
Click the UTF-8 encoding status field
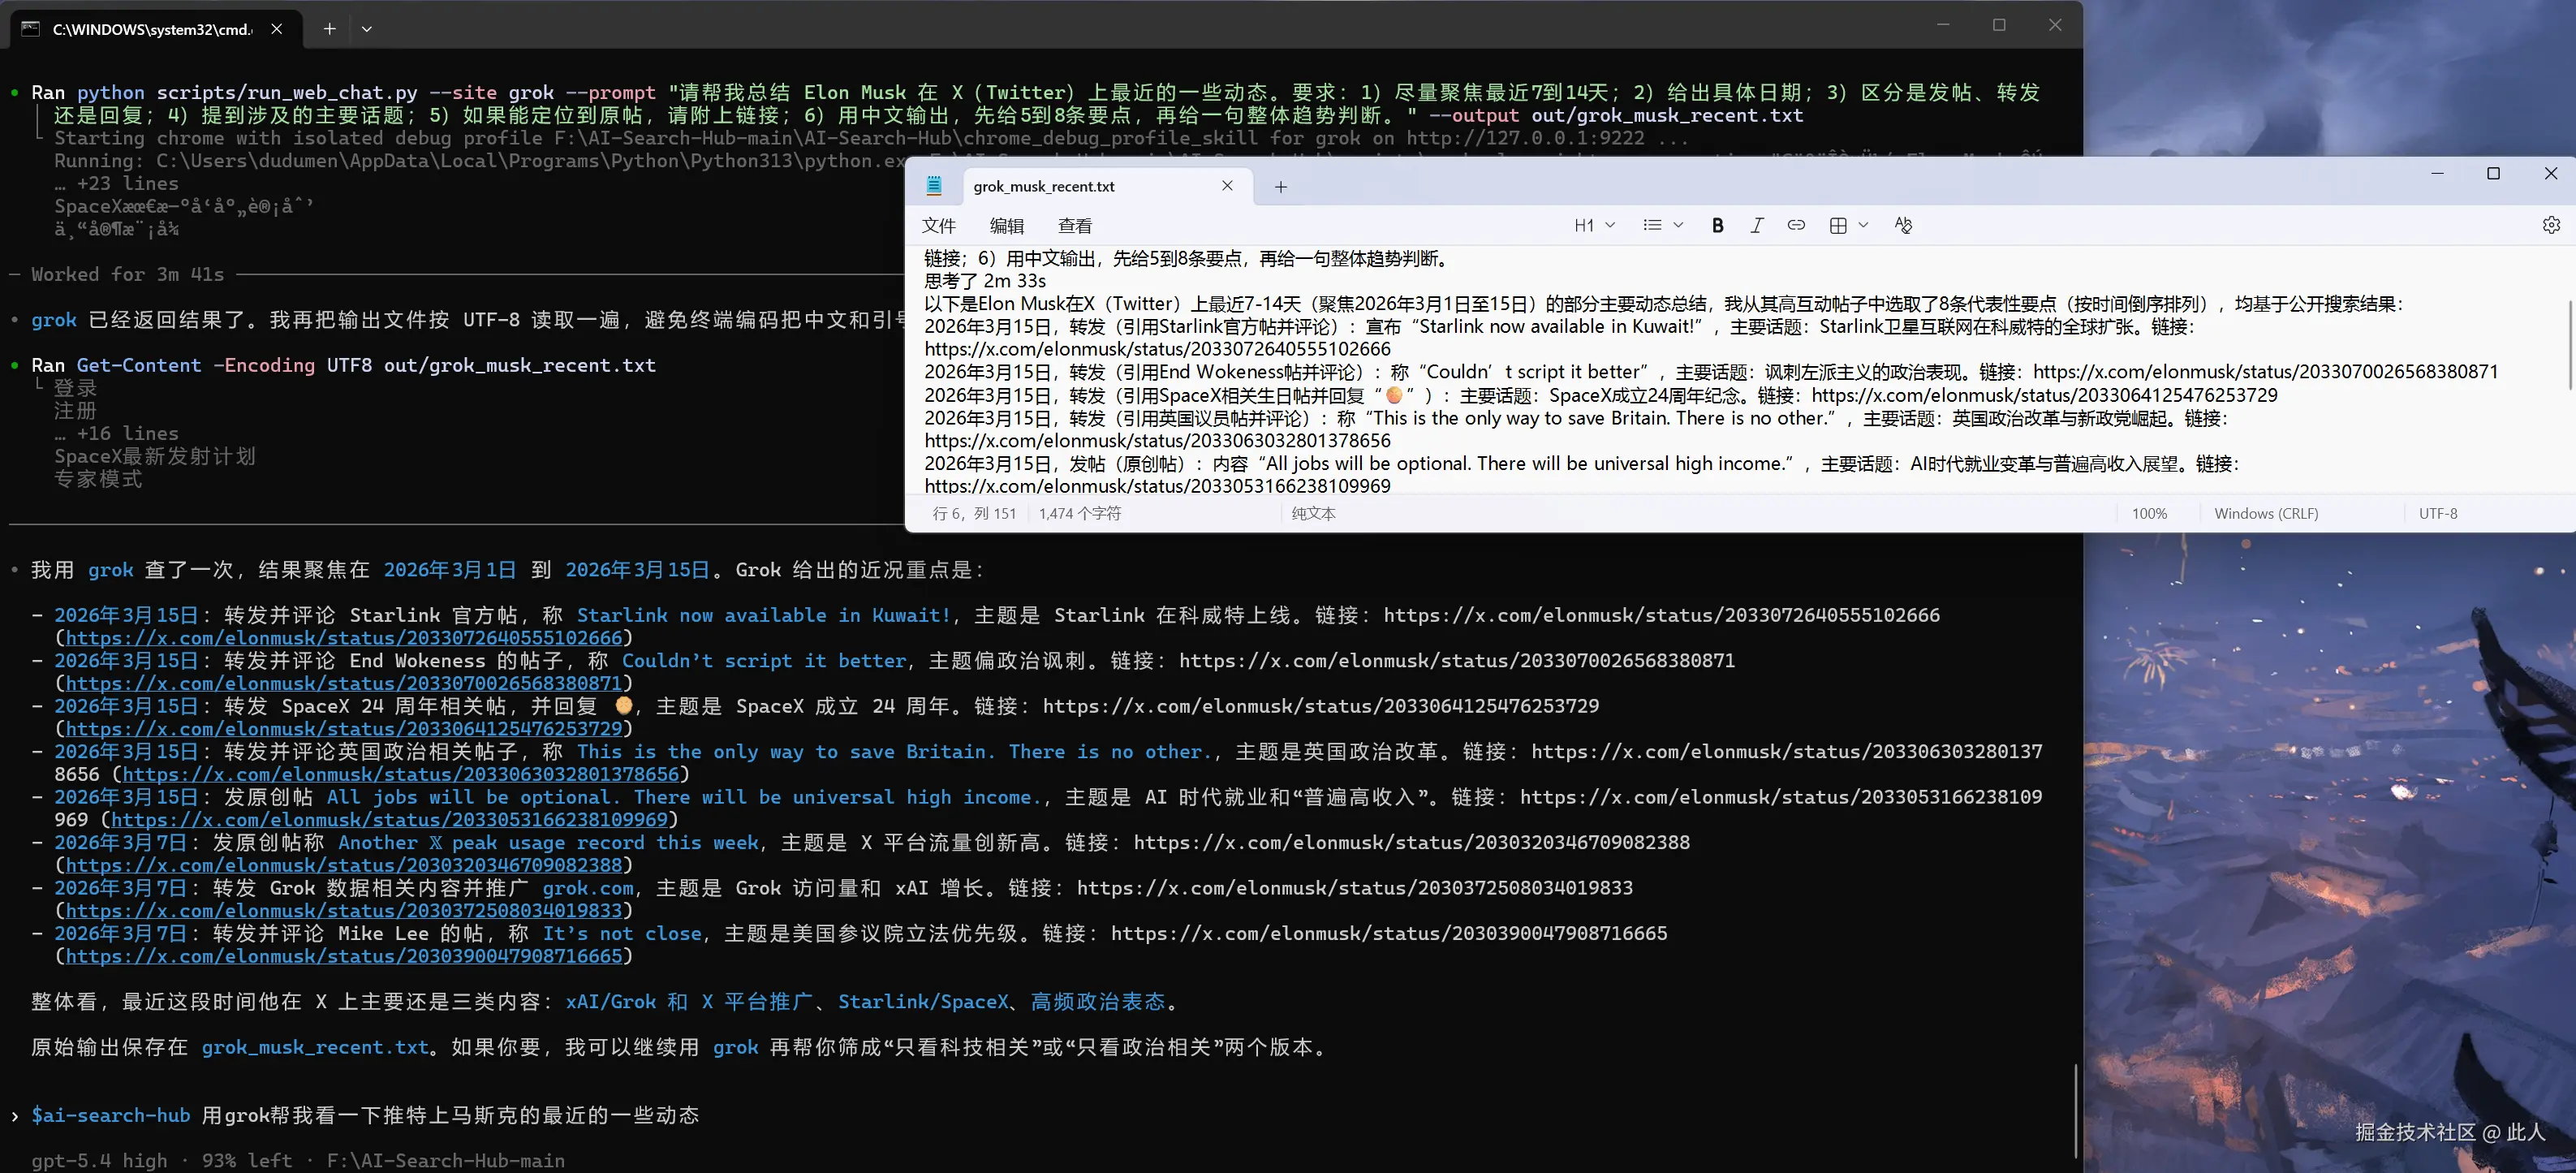coord(2437,513)
